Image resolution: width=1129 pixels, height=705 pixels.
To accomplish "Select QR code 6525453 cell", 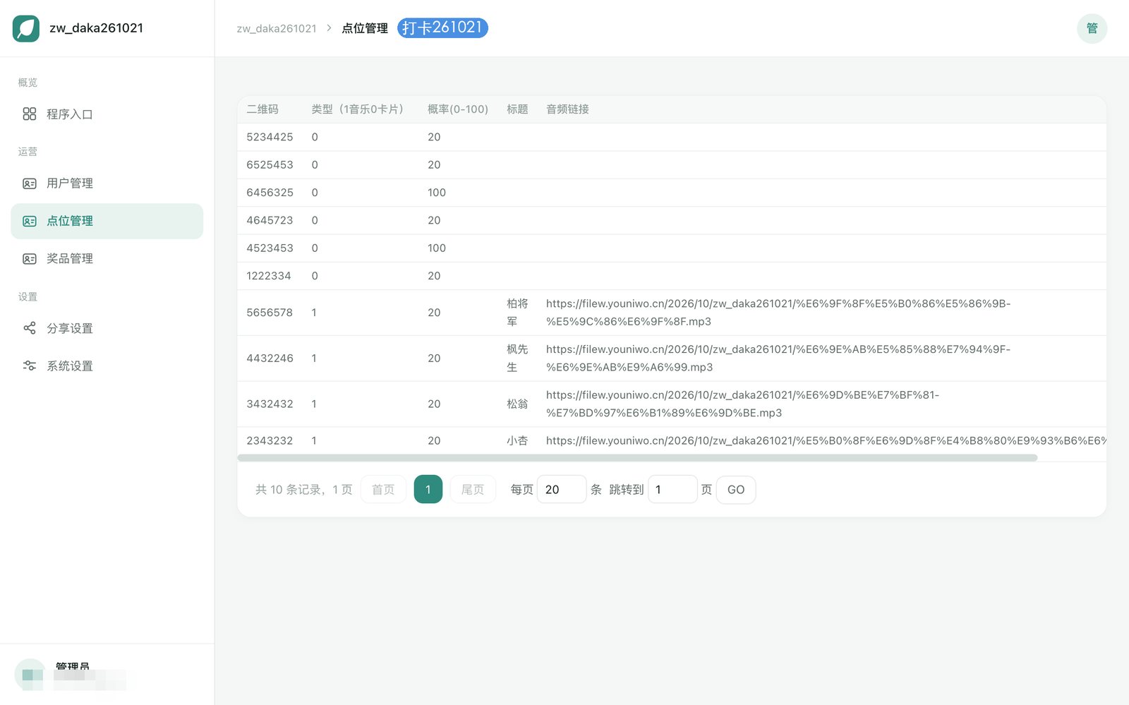I will pyautogui.click(x=270, y=164).
